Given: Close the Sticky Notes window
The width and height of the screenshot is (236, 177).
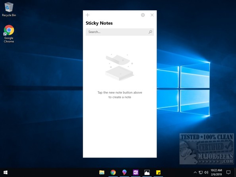Looking at the screenshot, I should click(x=152, y=15).
